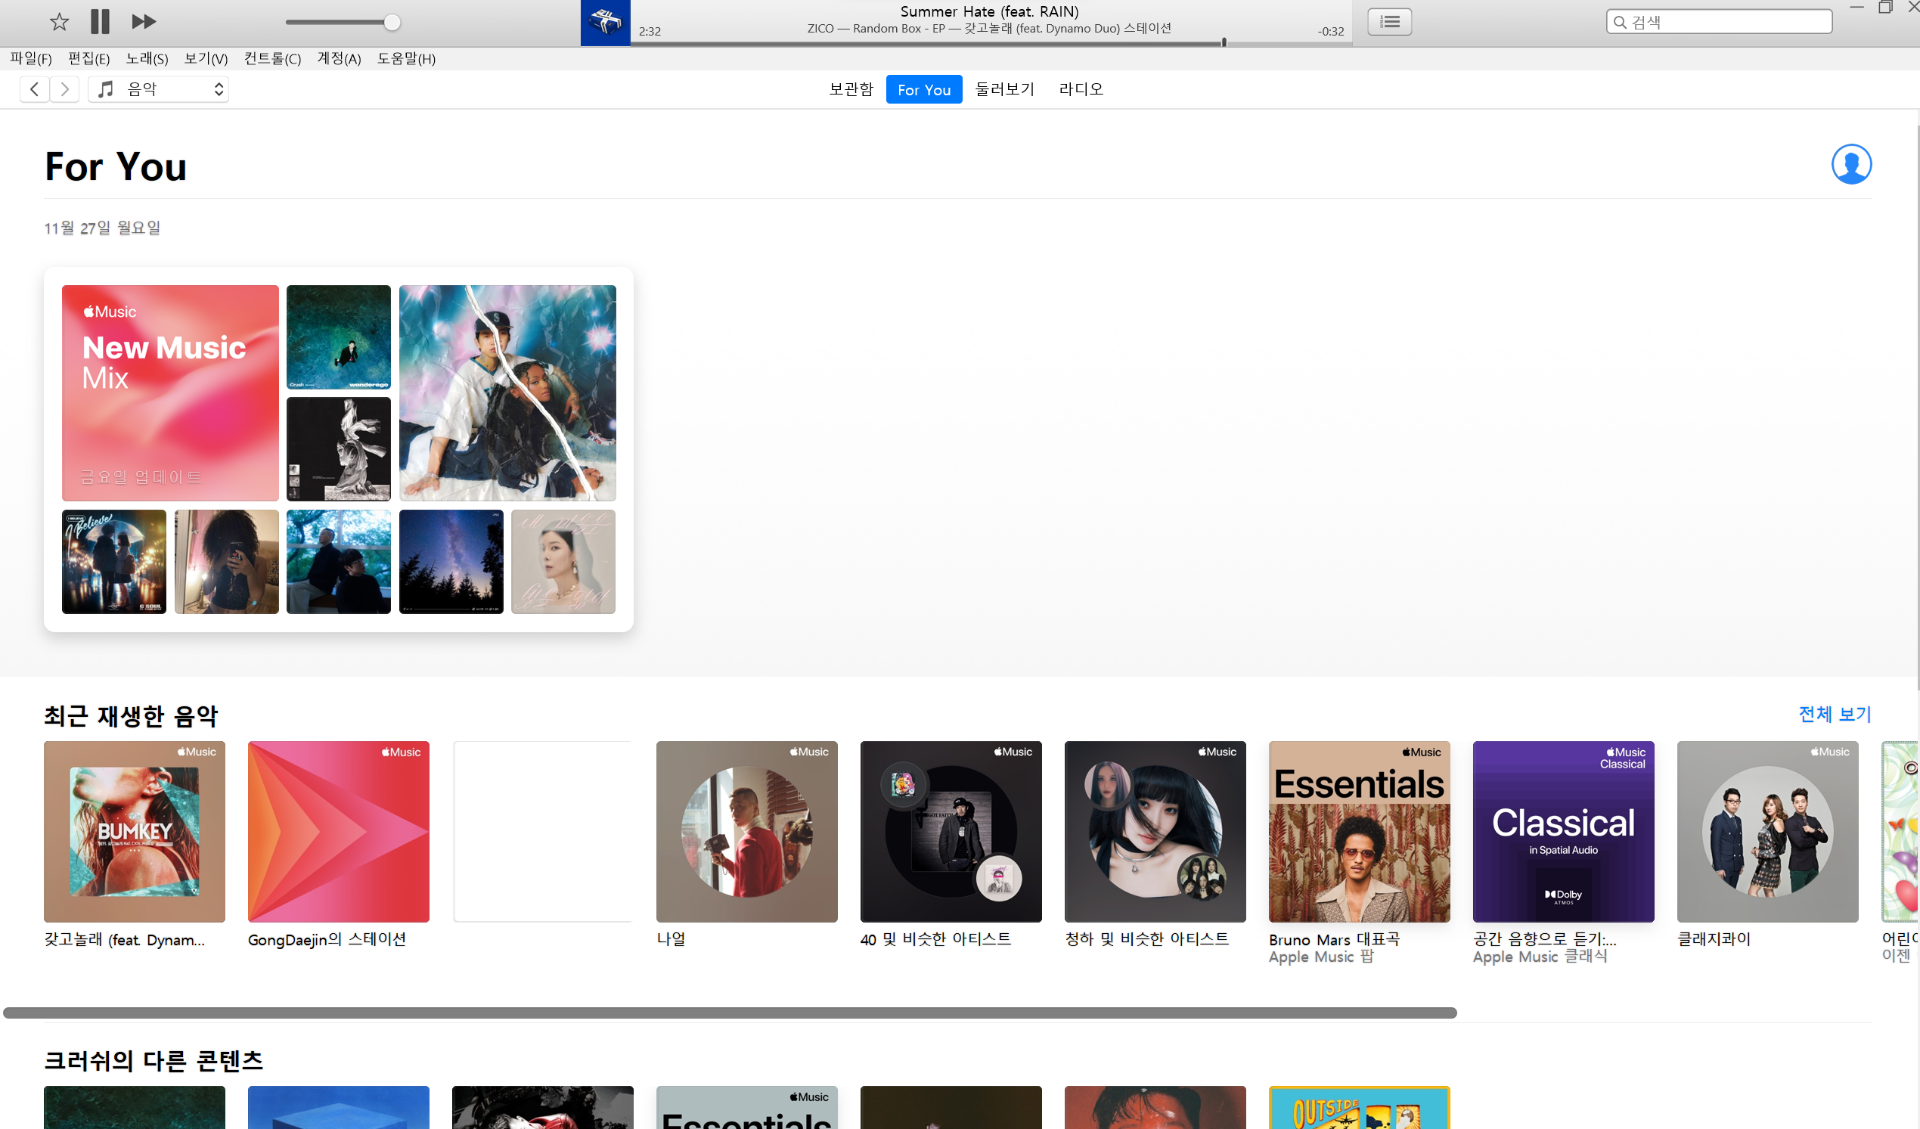Click the 40 및 비슷한 아티스트 title
Viewport: 1920px width, 1129px height.
935,939
